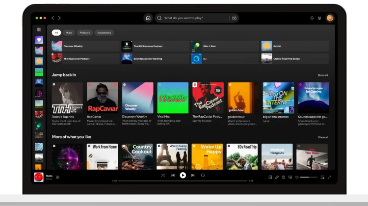Open the DJ shortcut tile

tap(225, 59)
